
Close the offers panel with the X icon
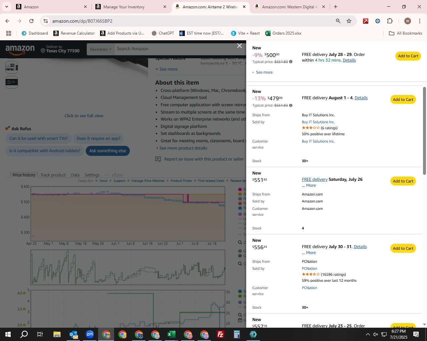[x=240, y=46]
